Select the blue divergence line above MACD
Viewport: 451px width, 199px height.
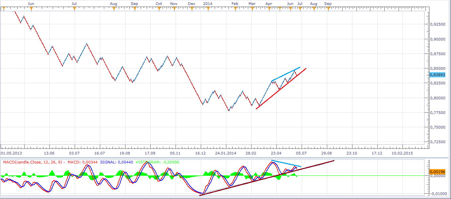[x=286, y=163]
